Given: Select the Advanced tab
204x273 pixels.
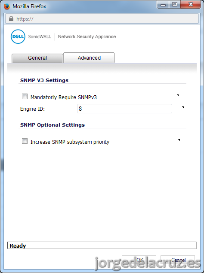Looking at the screenshot, I should click(x=89, y=58).
